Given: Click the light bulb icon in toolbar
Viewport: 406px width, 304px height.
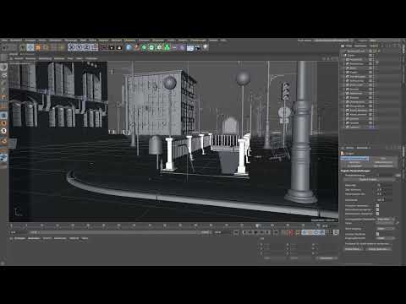Looking at the screenshot, I should (206, 47).
